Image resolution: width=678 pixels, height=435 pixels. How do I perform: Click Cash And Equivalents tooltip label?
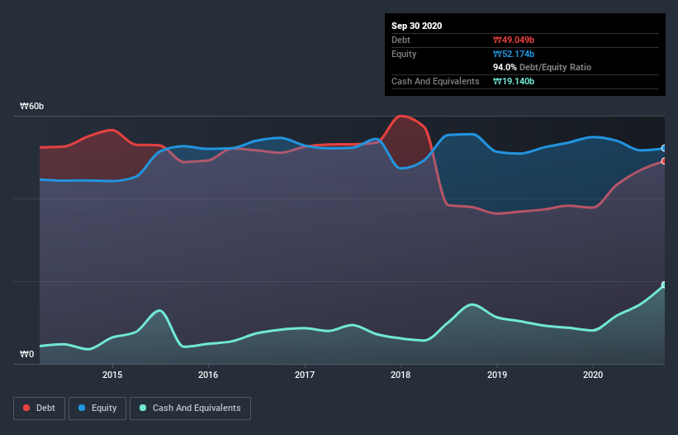(x=435, y=81)
